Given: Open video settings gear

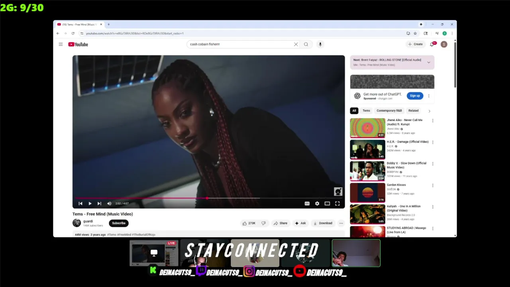Looking at the screenshot, I should coord(317,203).
